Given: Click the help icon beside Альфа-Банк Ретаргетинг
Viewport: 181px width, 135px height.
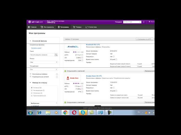Looking at the screenshot, I should (114, 88).
